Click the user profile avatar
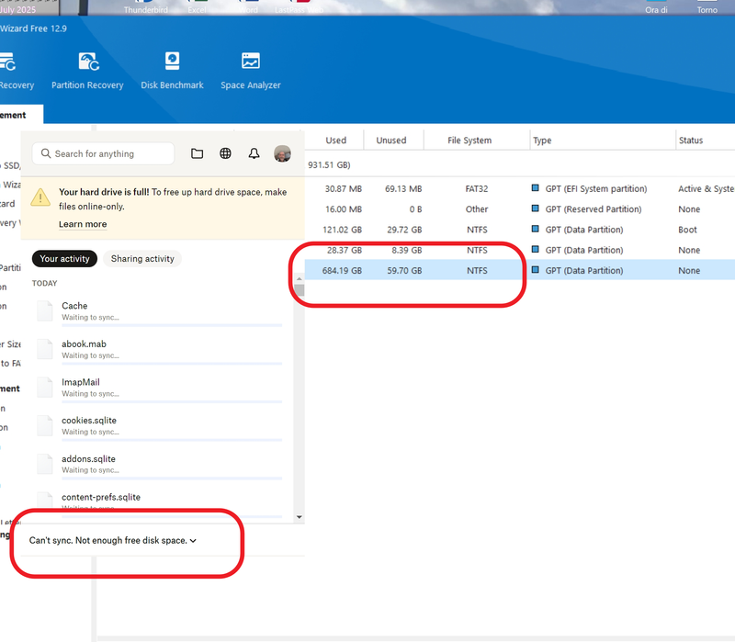The image size is (735, 642). pos(283,153)
